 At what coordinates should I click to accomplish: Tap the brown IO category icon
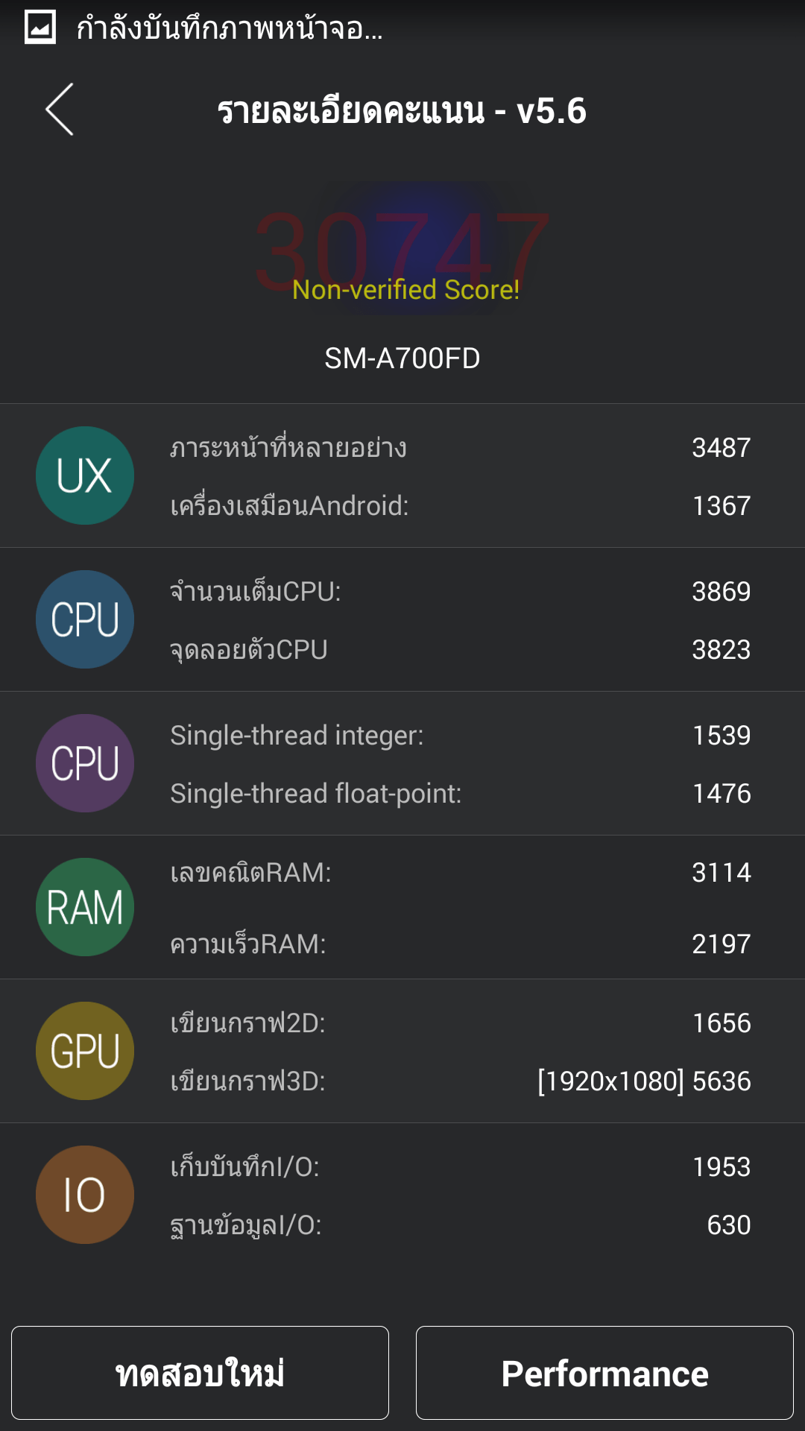point(85,1195)
